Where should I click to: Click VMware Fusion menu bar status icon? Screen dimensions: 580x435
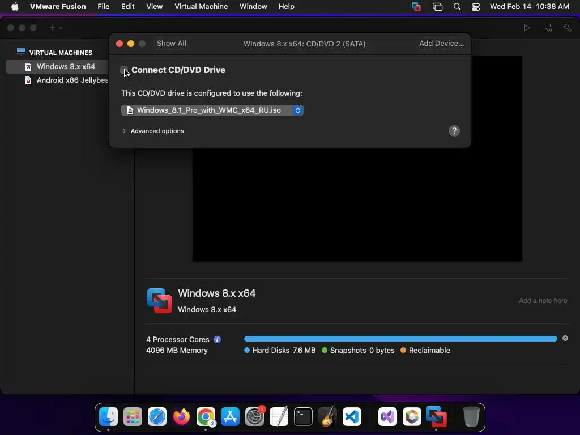[416, 7]
